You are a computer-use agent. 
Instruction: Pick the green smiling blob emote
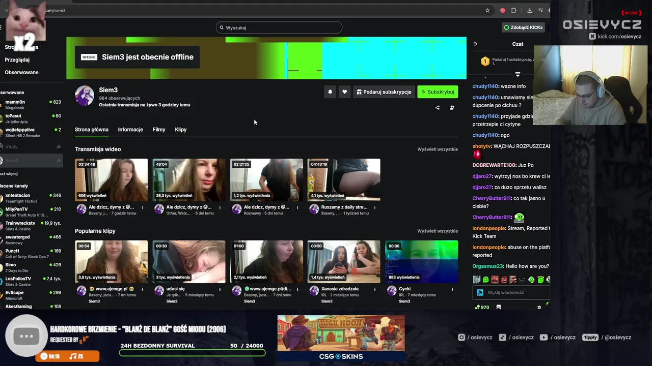[x=485, y=280]
